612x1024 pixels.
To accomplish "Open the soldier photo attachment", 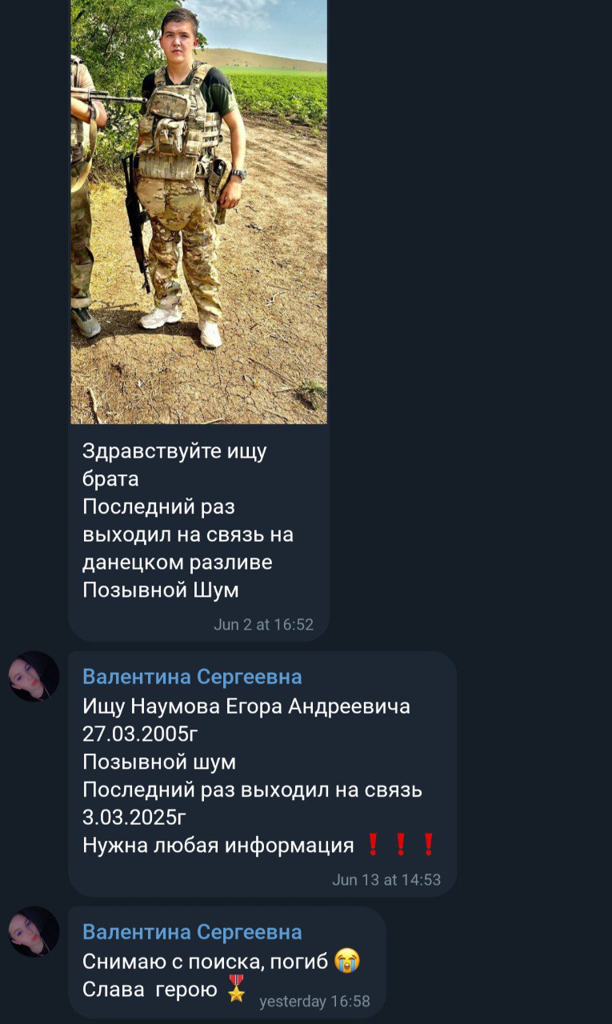I will pos(198,211).
